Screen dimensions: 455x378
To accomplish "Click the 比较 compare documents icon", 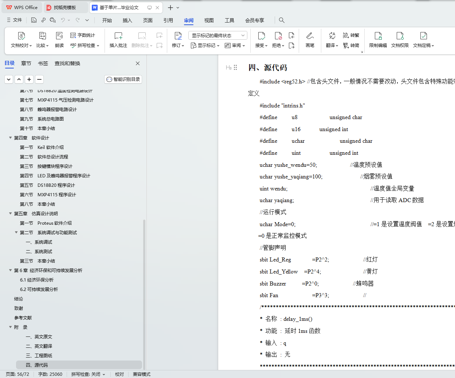I will tap(42, 36).
